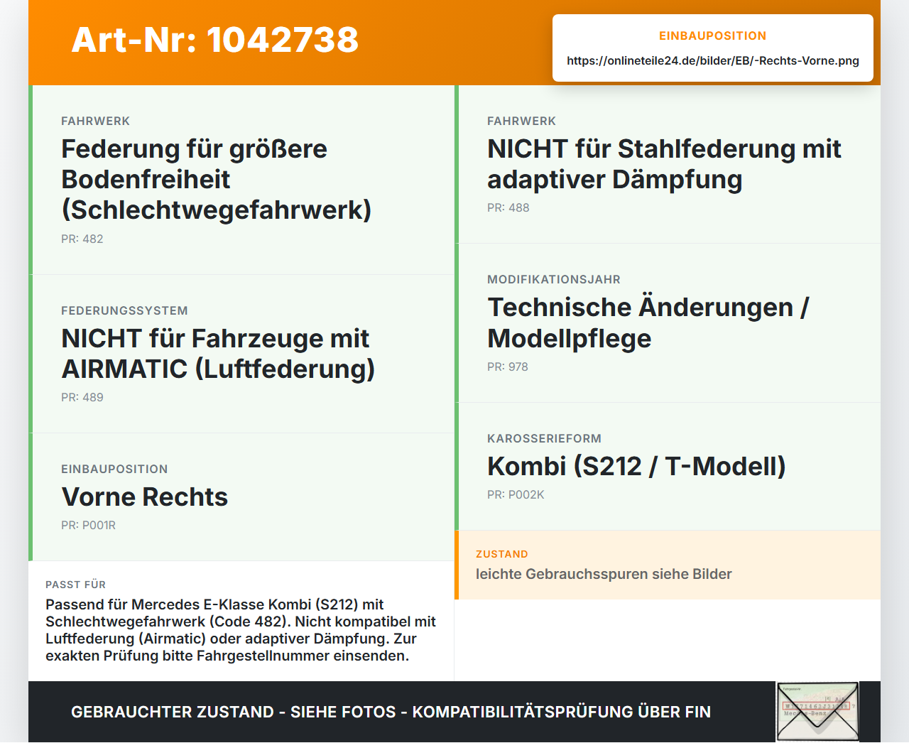Image resolution: width=909 pixels, height=743 pixels.
Task: Click the 'Vorne Rechts' title
Action: (x=145, y=497)
